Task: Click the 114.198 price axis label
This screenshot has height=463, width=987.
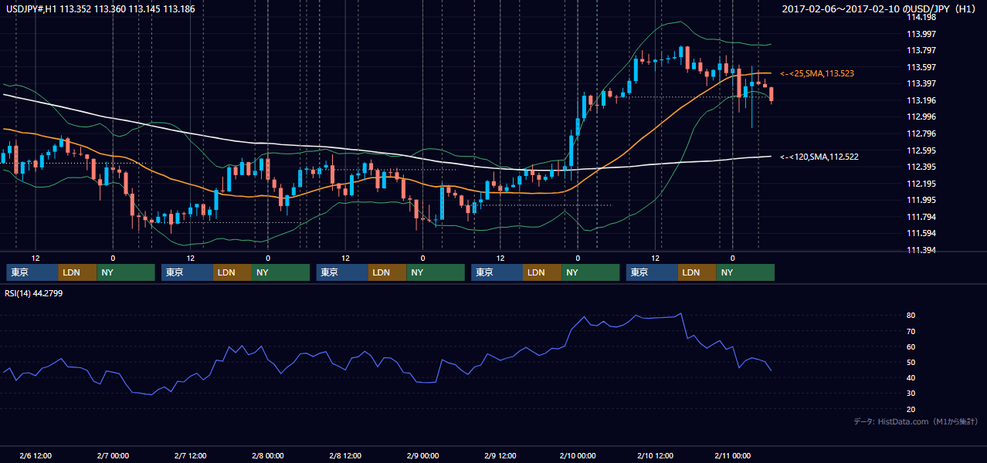Action: 921,17
